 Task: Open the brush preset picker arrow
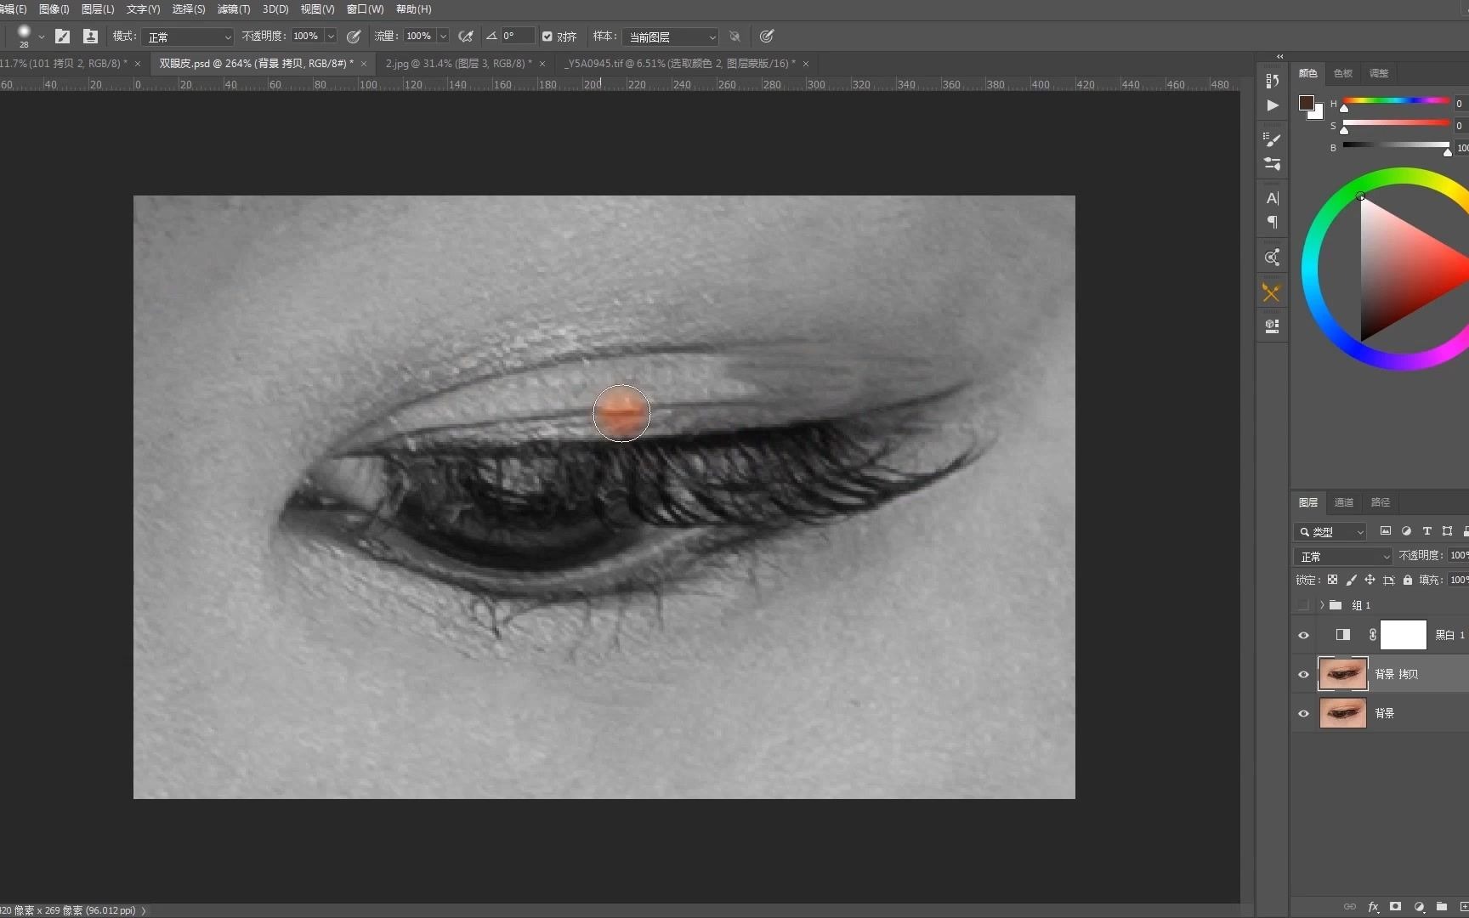(41, 37)
